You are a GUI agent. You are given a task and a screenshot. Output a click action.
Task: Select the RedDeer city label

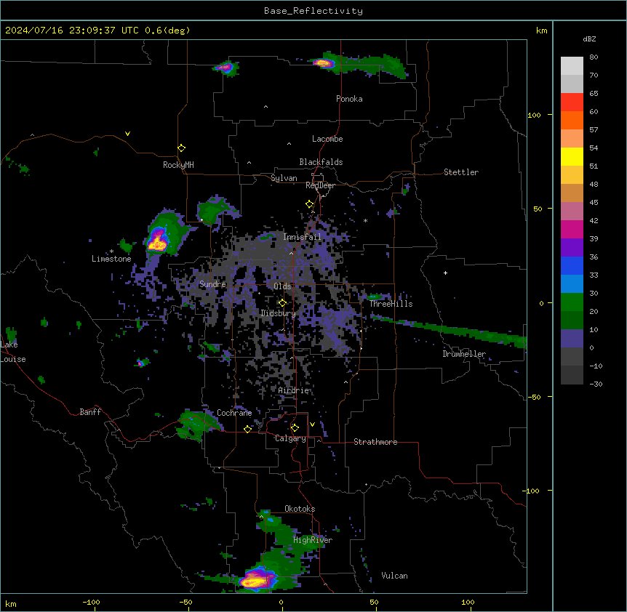tap(320, 185)
